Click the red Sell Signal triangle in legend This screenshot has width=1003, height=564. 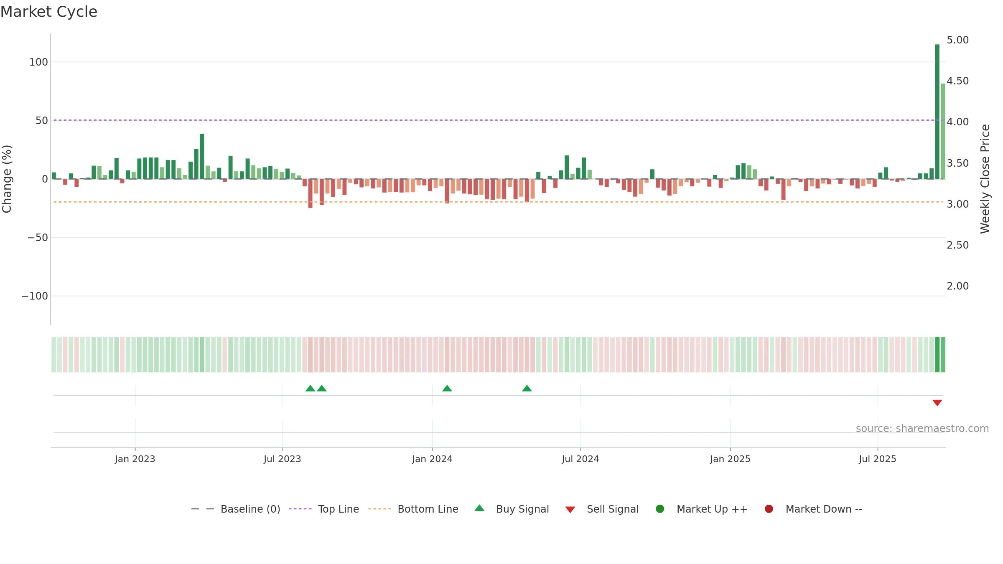[x=570, y=510]
